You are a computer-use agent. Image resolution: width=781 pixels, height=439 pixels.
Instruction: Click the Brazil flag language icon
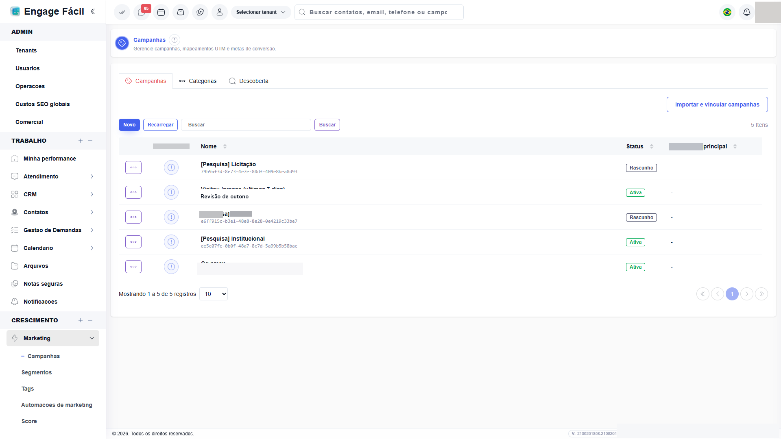(x=727, y=12)
